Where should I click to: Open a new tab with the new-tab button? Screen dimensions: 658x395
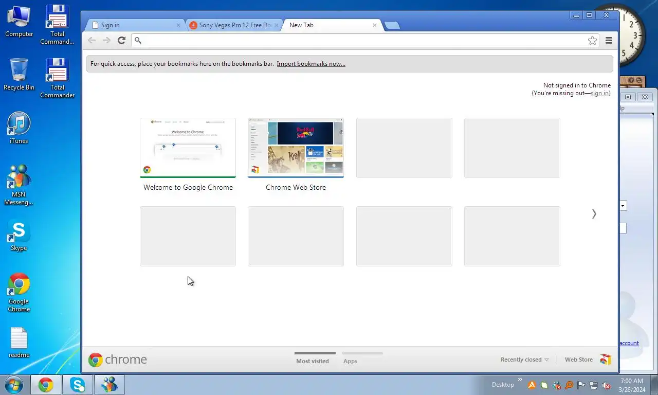point(392,25)
